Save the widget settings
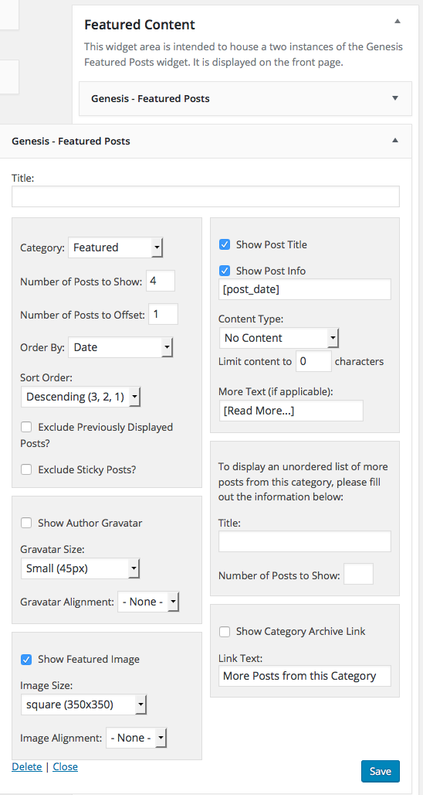The height and width of the screenshot is (795, 423). 381,771
